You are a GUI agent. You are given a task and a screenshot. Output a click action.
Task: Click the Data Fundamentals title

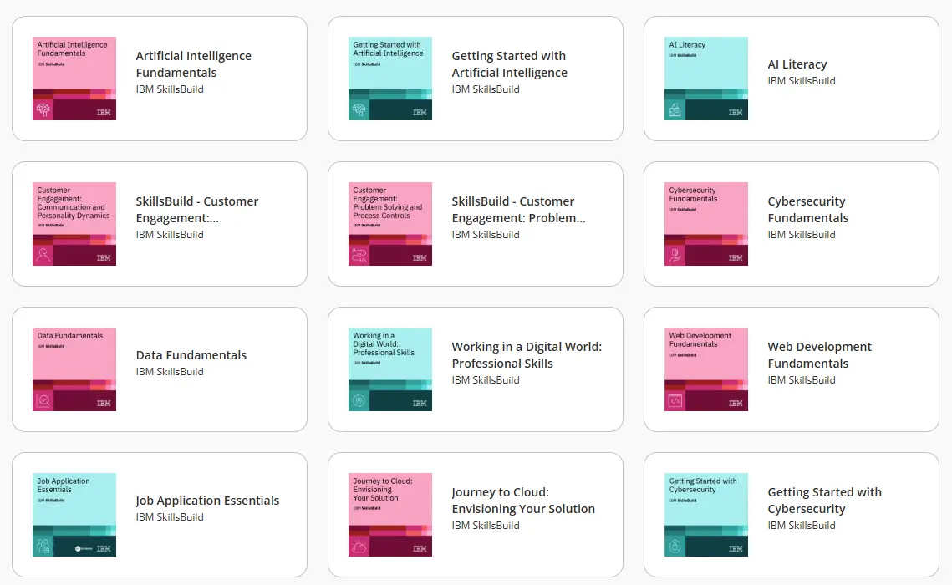[191, 355]
